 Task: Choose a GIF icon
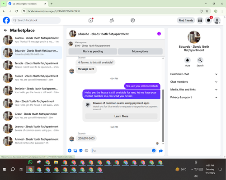pyautogui.click(x=86, y=151)
